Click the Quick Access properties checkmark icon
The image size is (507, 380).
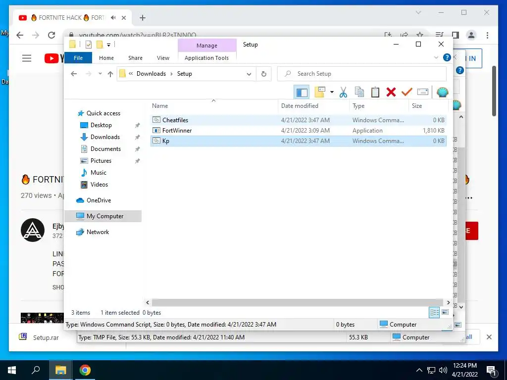tap(88, 45)
